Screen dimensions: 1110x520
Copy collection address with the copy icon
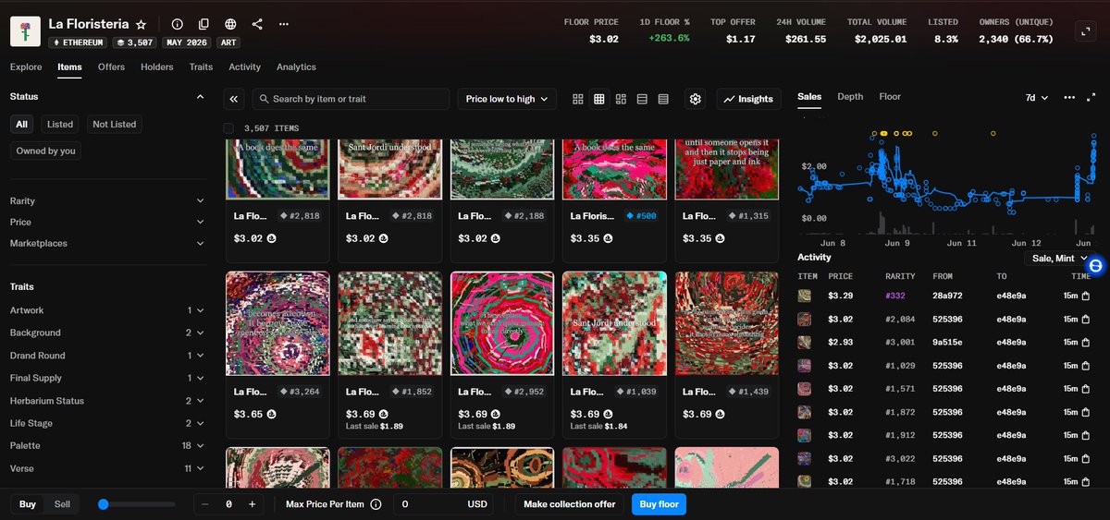point(203,24)
